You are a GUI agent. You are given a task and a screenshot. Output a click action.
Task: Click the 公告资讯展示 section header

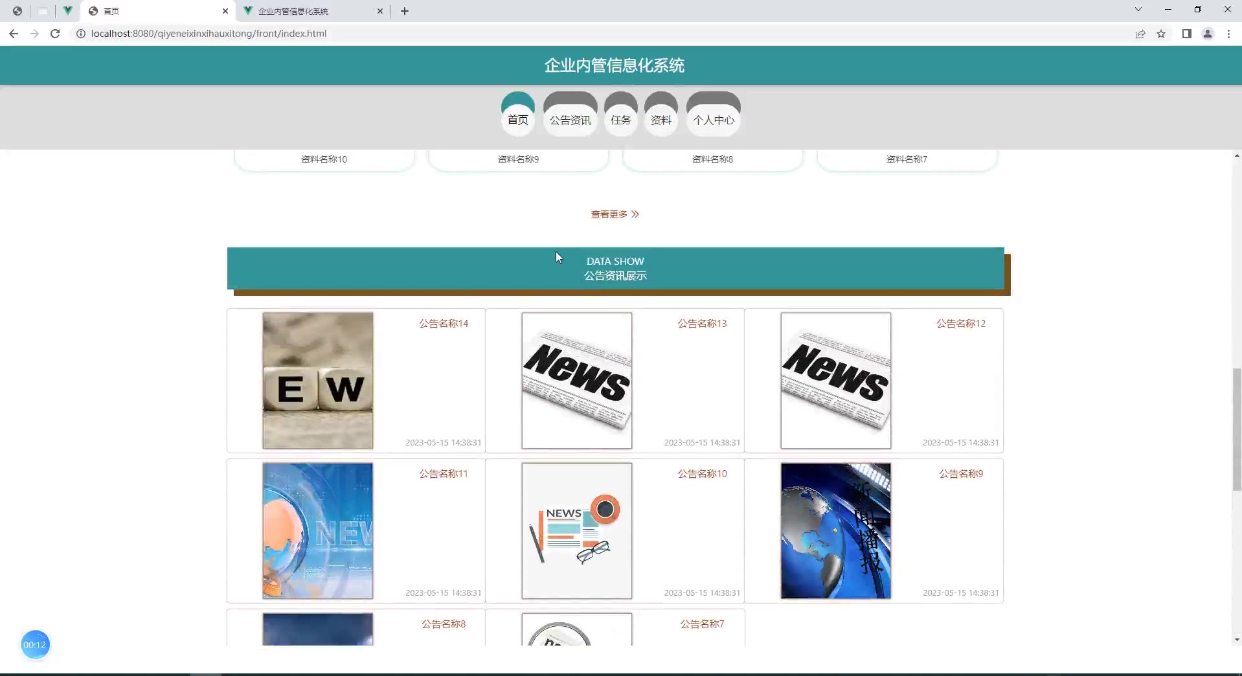coord(616,269)
